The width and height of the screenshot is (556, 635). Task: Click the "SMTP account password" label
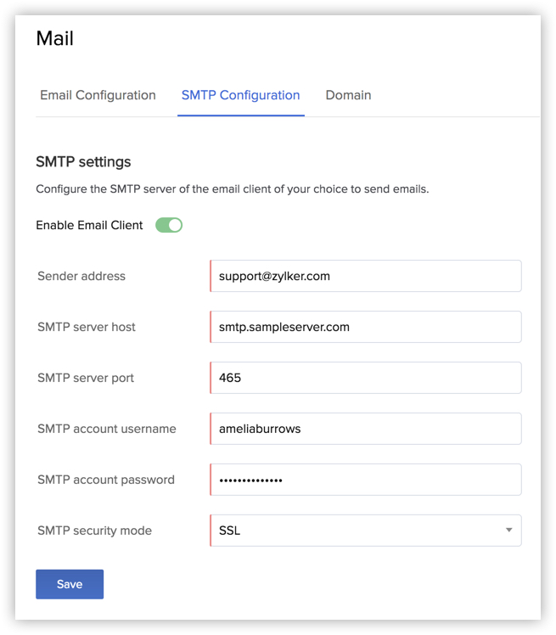106,480
